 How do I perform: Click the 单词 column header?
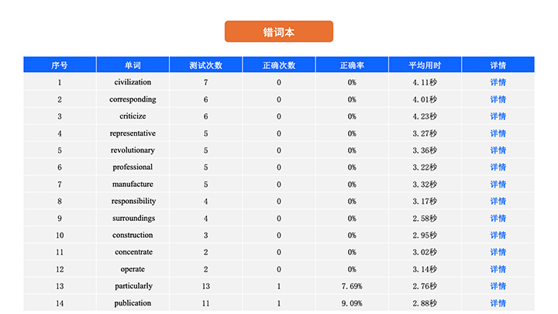click(133, 65)
